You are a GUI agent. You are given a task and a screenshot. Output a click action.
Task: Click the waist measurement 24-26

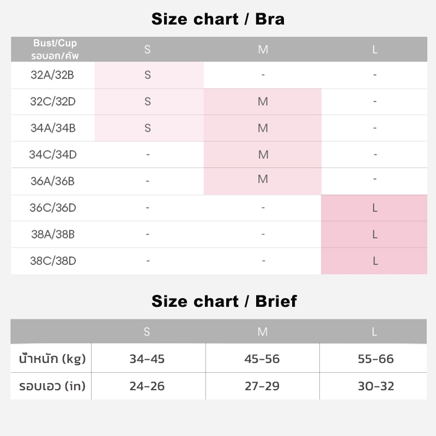pyautogui.click(x=147, y=386)
